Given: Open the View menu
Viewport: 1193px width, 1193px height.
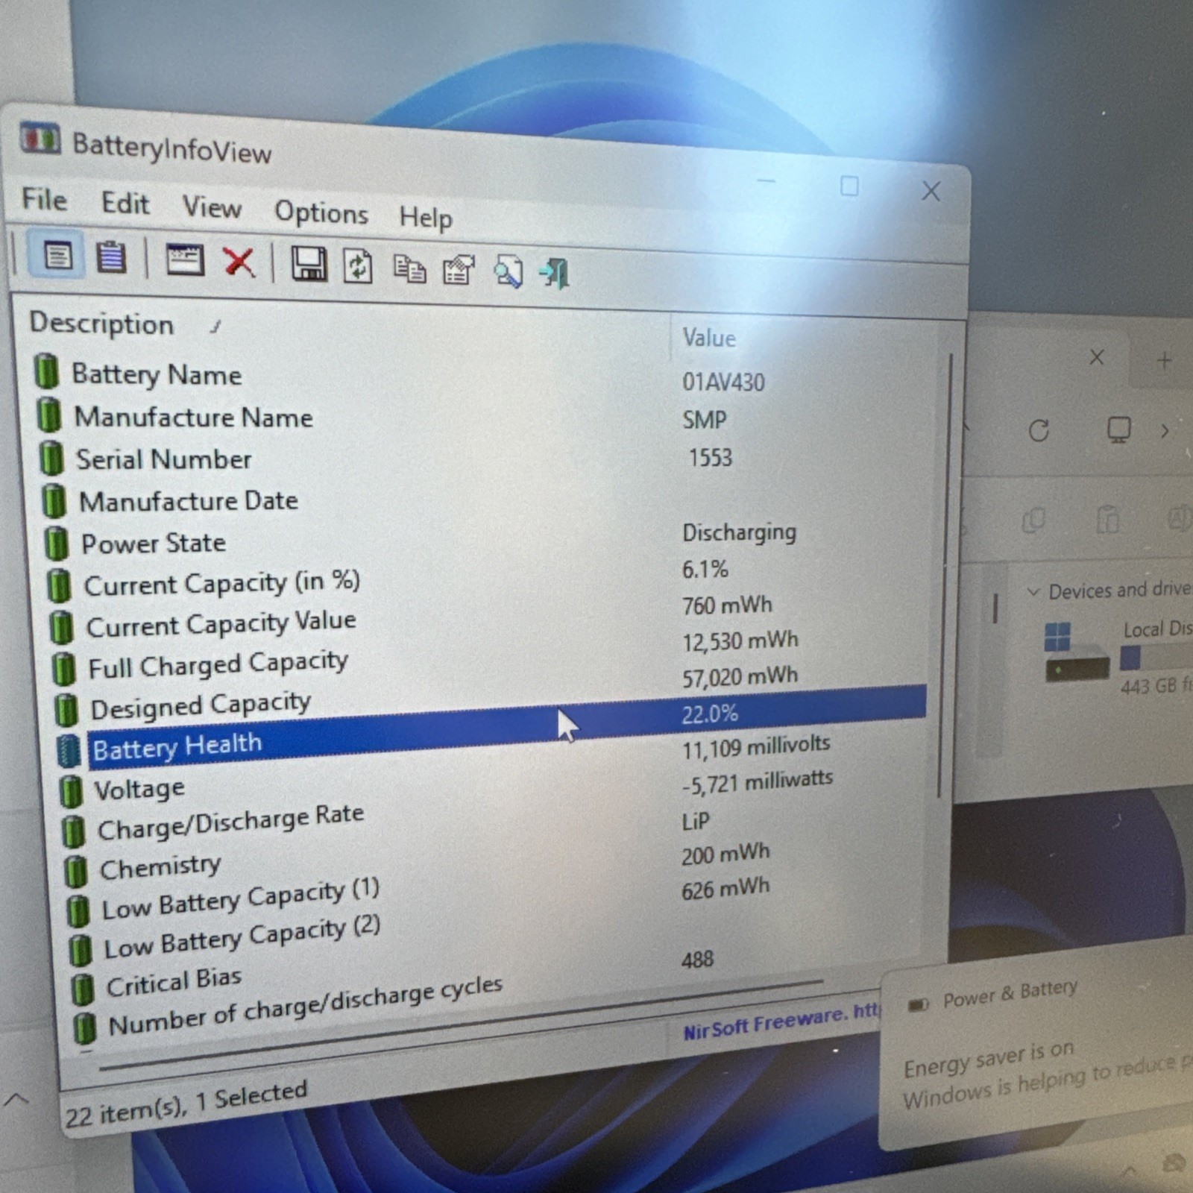Looking at the screenshot, I should [x=212, y=207].
